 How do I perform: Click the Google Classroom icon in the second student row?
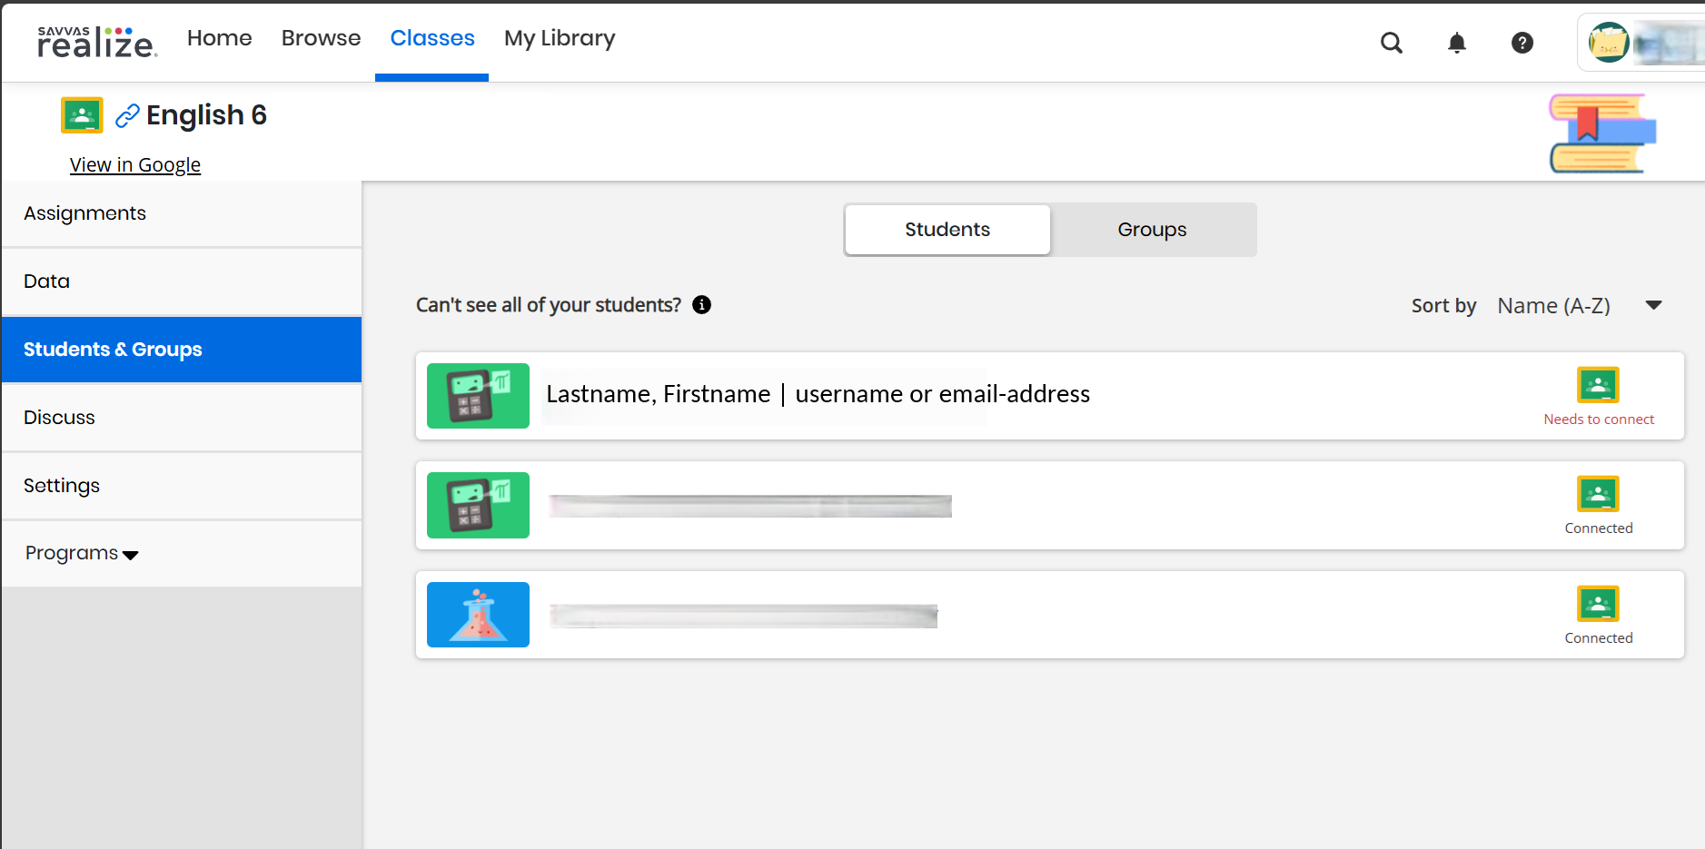1598,494
